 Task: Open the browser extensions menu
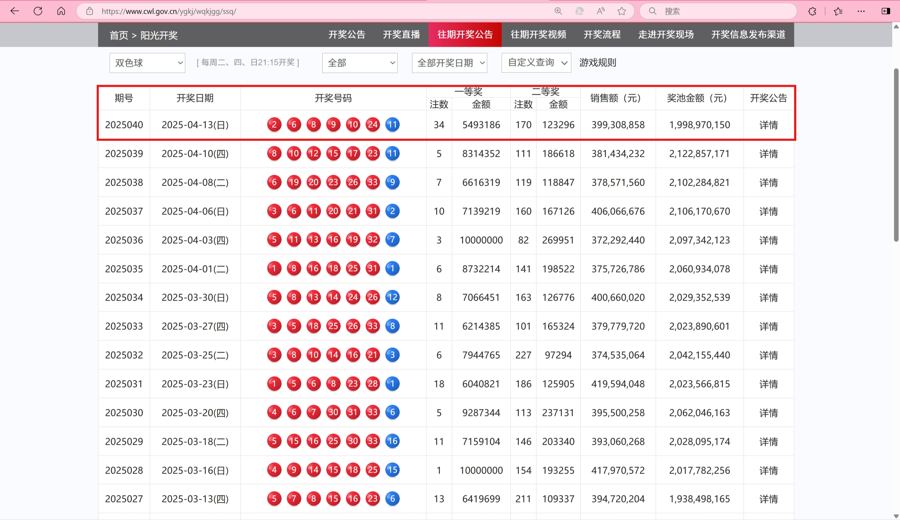pos(812,11)
